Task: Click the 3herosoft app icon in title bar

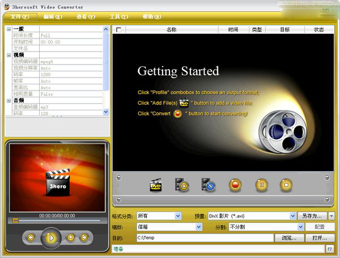Action: (7, 7)
